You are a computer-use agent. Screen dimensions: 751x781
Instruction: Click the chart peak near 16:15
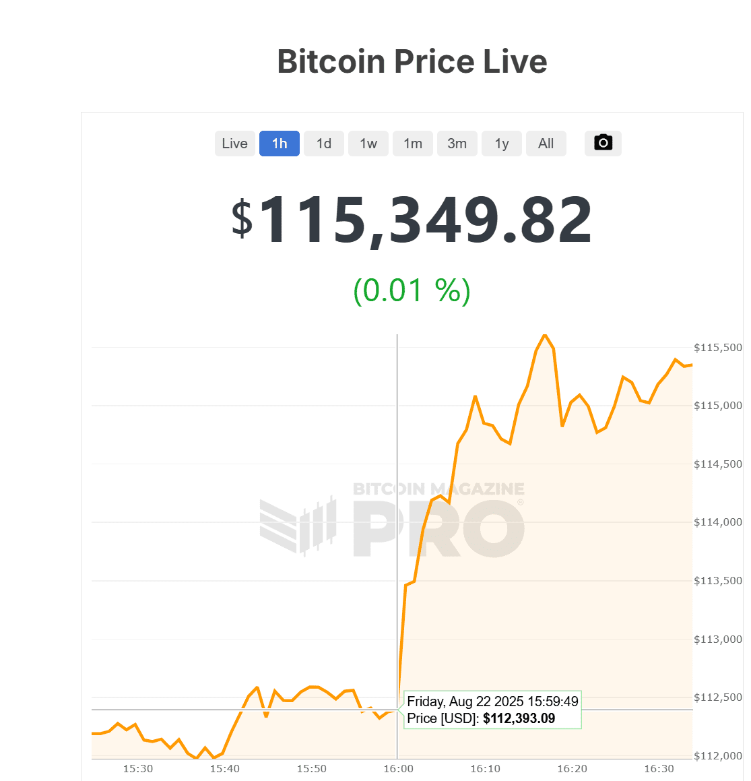point(545,336)
